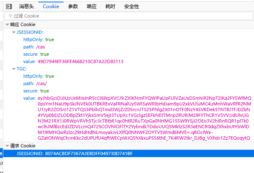Select path: /cas row

point(128,47)
